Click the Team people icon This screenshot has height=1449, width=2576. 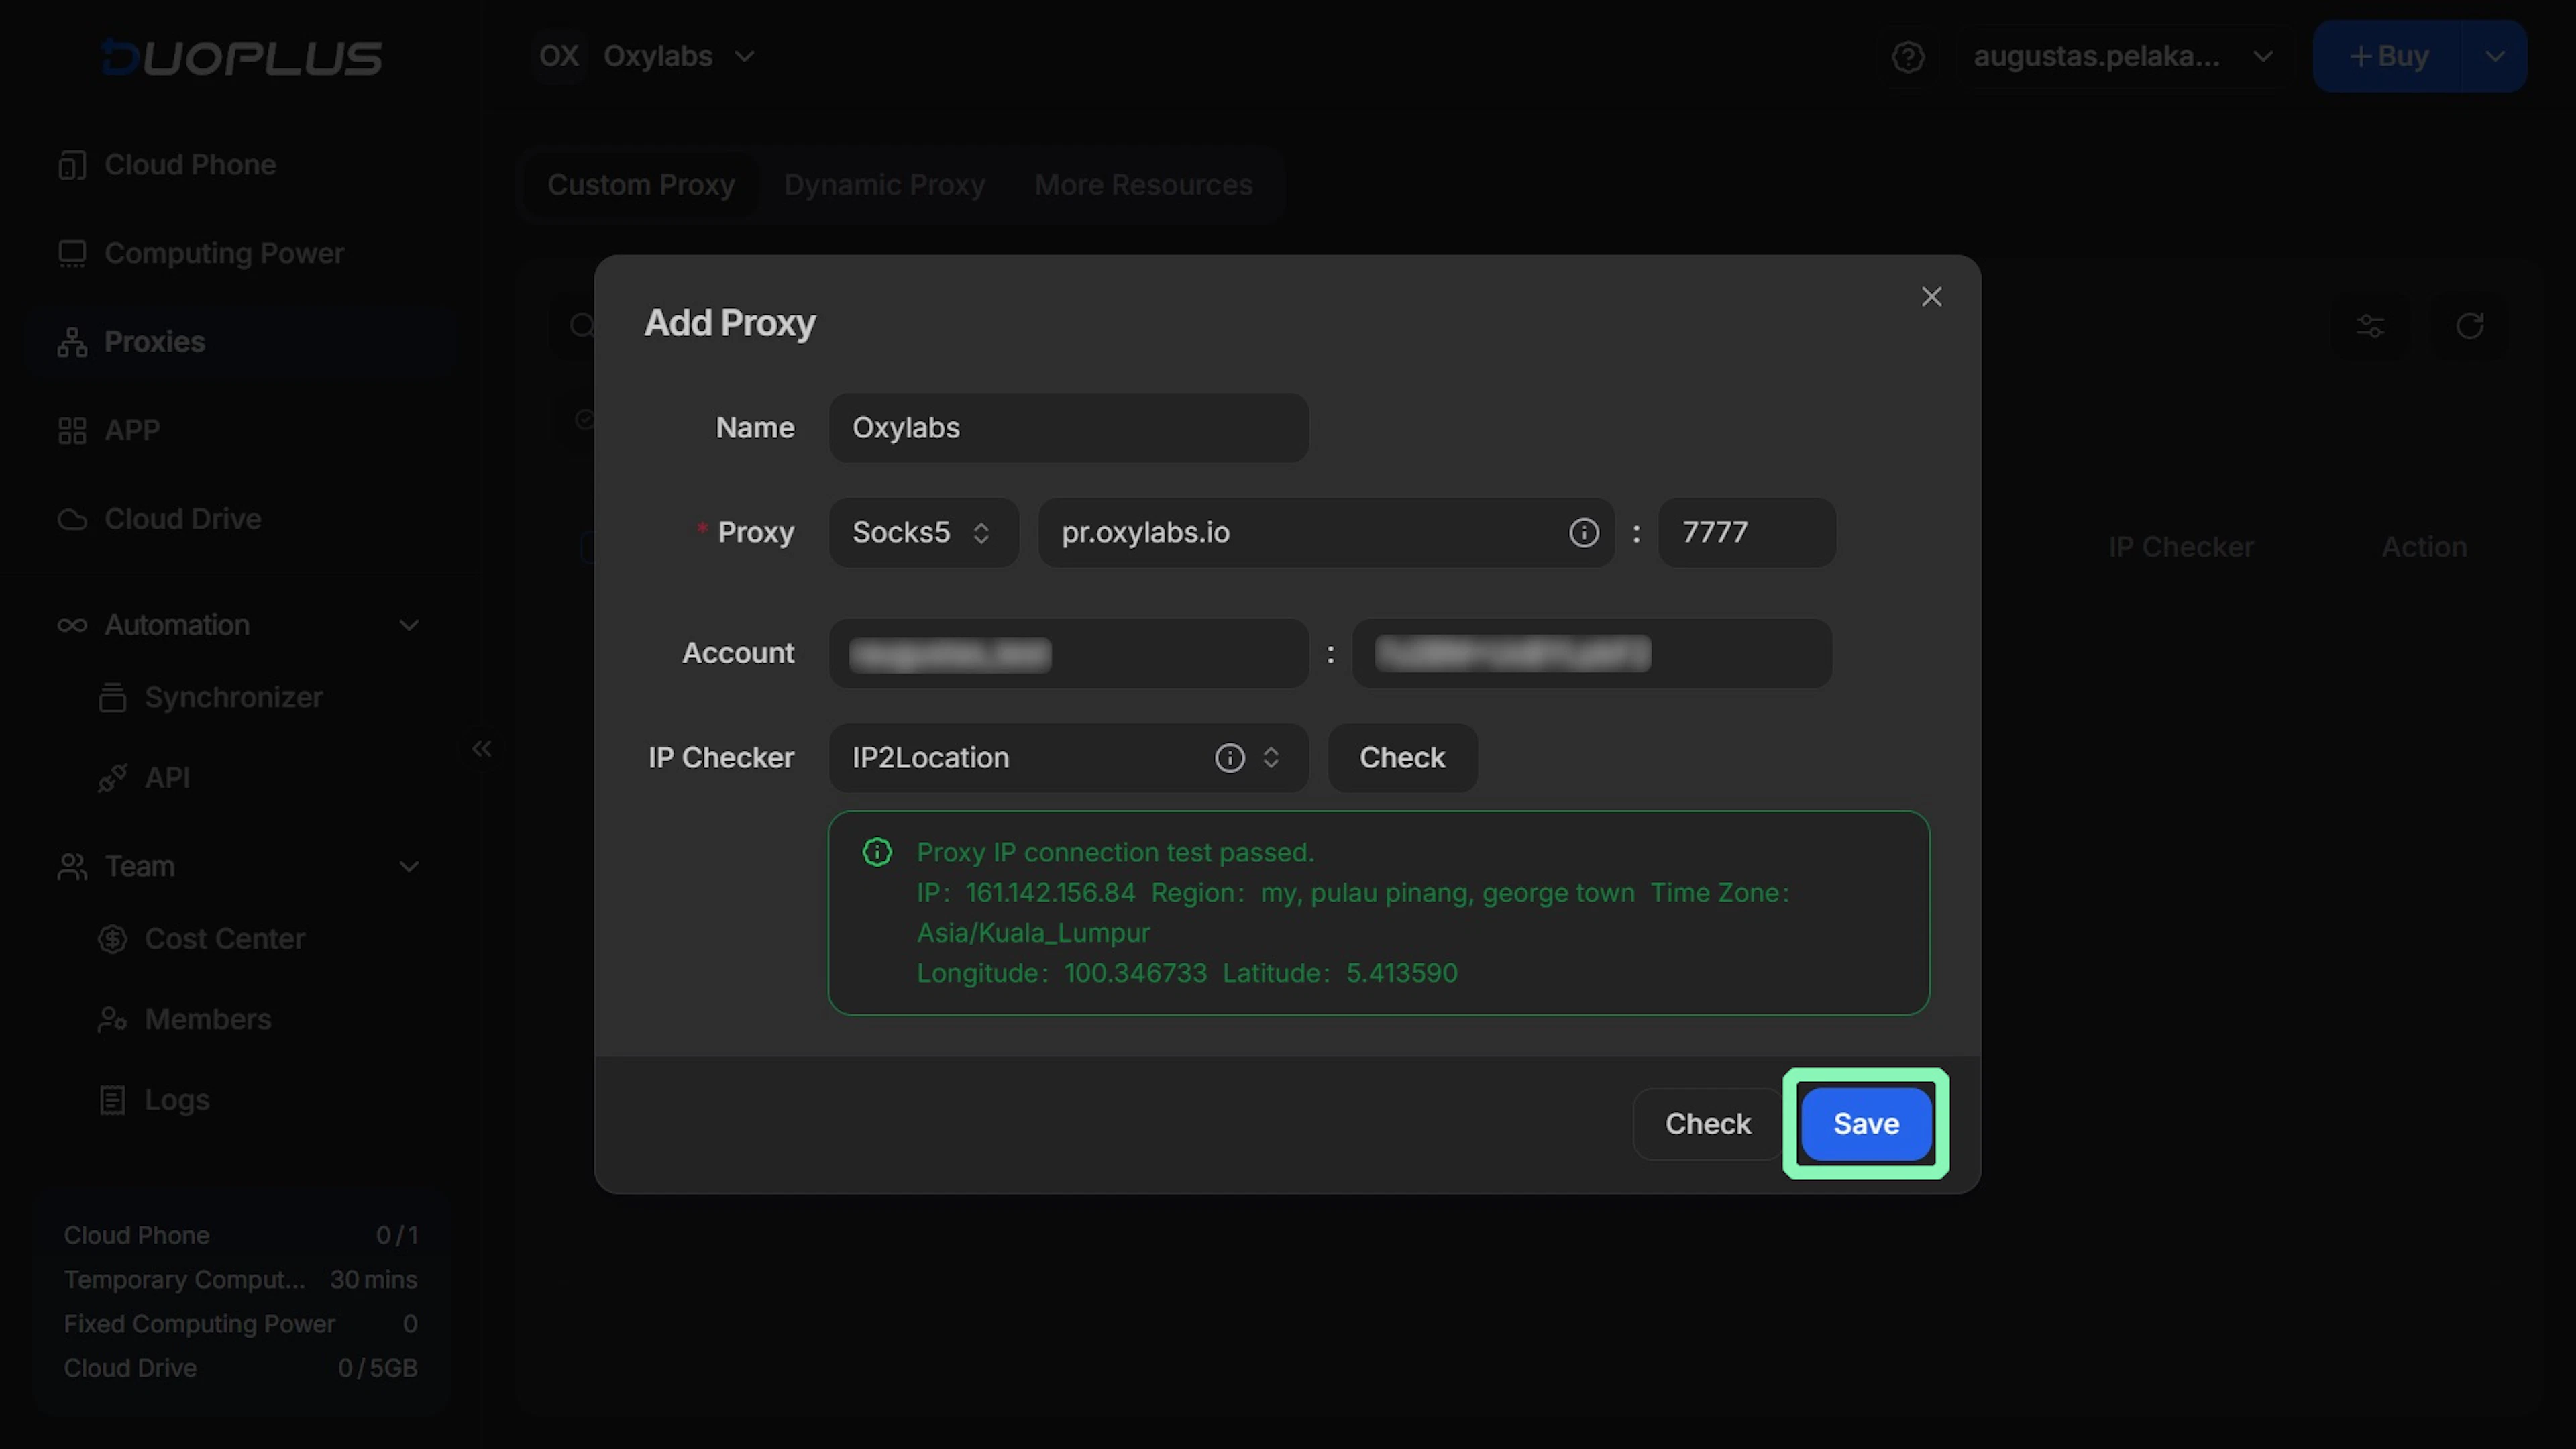click(x=72, y=867)
